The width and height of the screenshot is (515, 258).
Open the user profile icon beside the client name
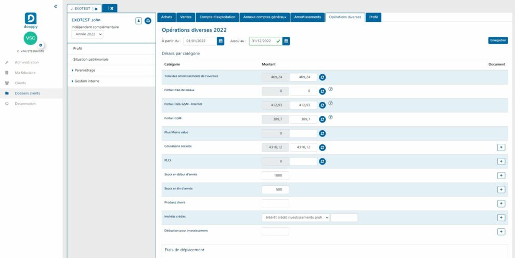pyautogui.click(x=139, y=21)
